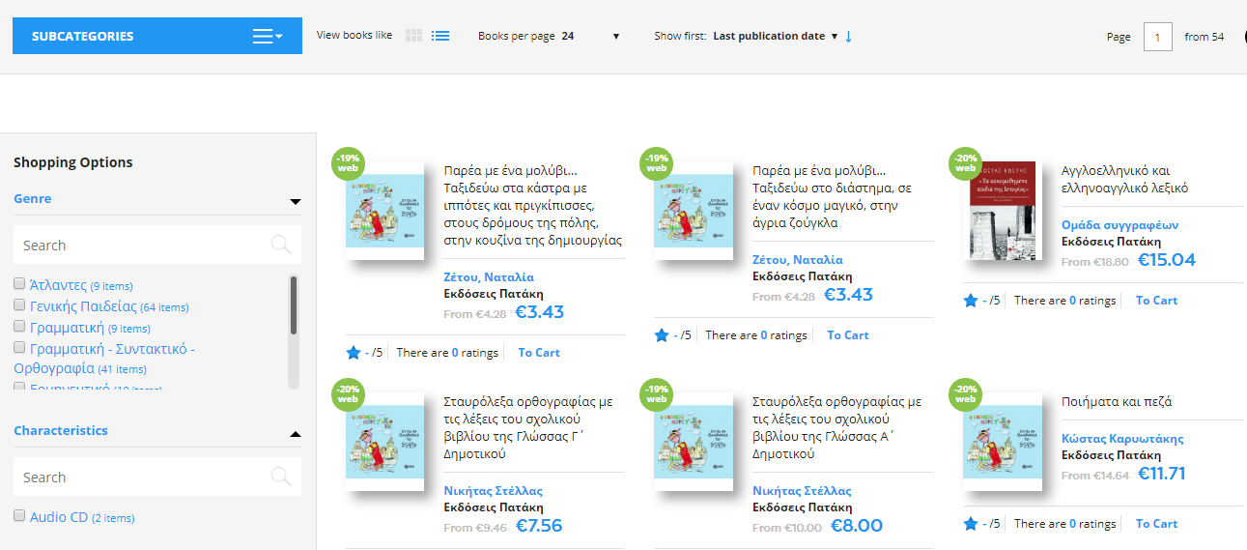The width and height of the screenshot is (1247, 550).
Task: Reverse sort order with blue arrow
Action: [x=848, y=37]
